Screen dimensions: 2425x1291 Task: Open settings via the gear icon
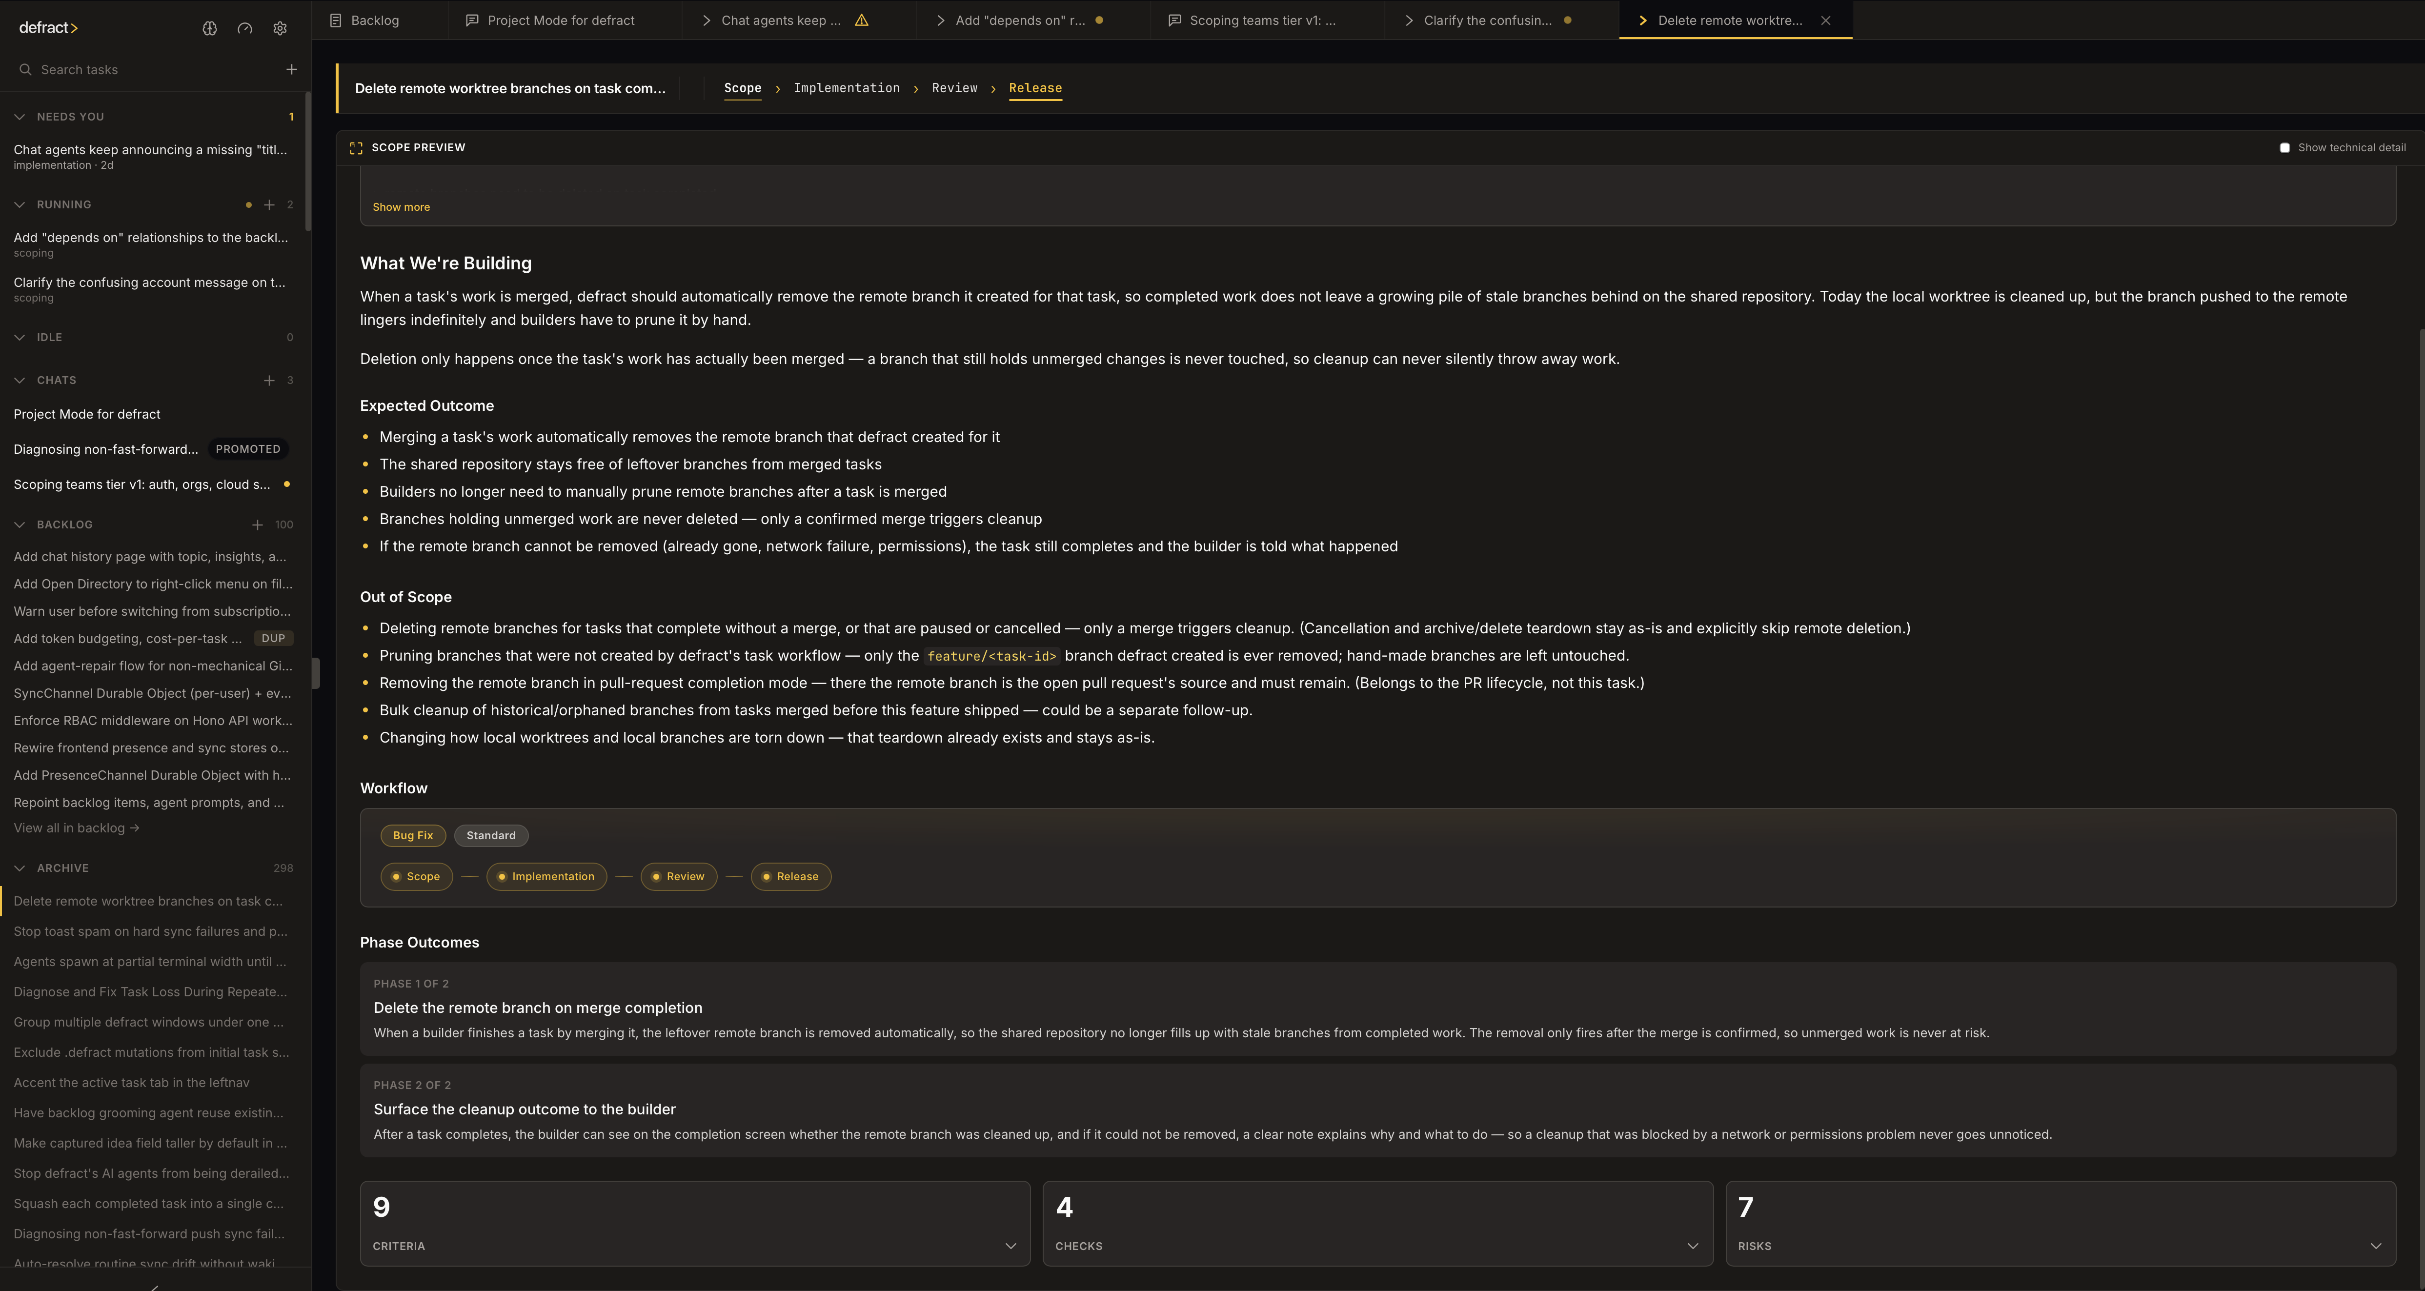[x=280, y=28]
